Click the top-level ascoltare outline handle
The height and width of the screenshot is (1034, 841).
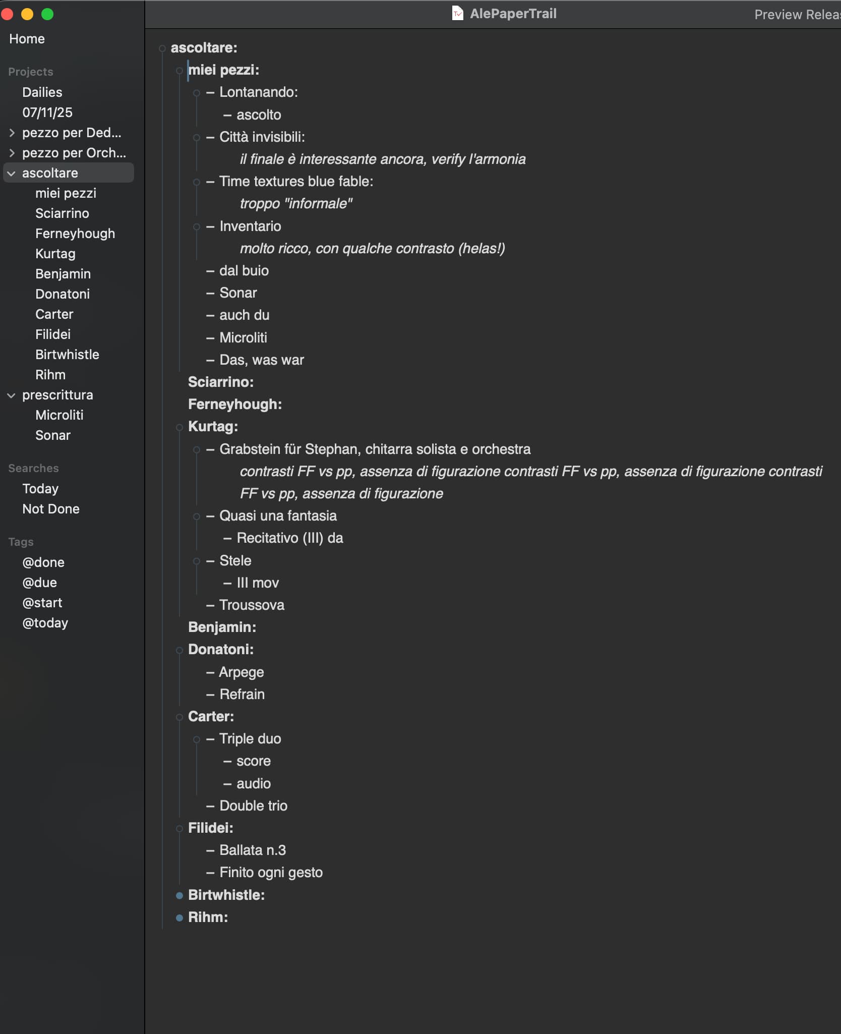click(162, 48)
